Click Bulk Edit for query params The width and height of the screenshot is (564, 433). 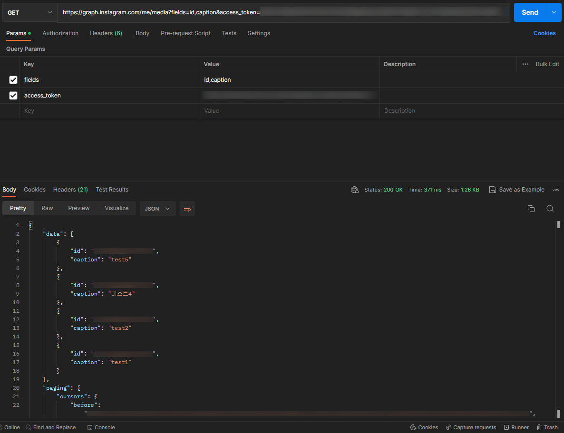pos(547,64)
